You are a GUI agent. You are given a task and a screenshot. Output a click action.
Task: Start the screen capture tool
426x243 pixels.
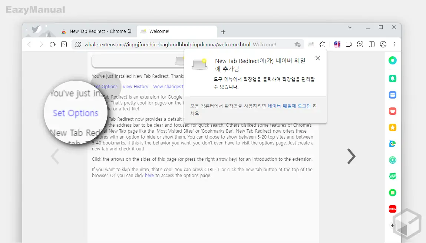[x=360, y=44]
